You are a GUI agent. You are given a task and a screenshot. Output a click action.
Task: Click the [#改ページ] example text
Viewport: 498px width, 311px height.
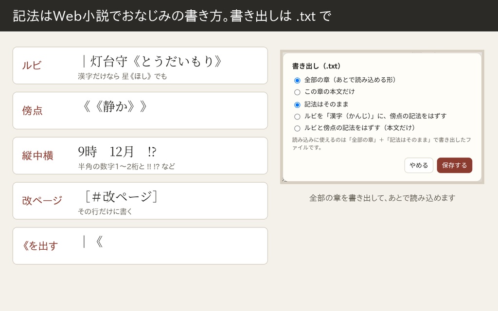click(x=121, y=196)
